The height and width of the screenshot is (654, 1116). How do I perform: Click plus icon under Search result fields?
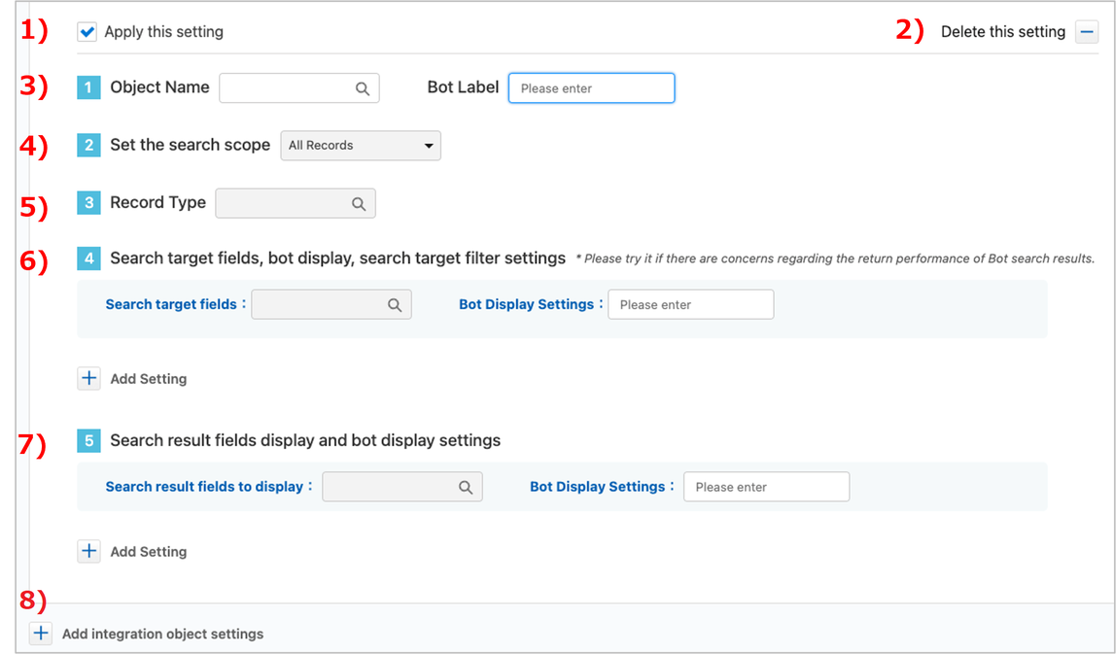click(88, 552)
